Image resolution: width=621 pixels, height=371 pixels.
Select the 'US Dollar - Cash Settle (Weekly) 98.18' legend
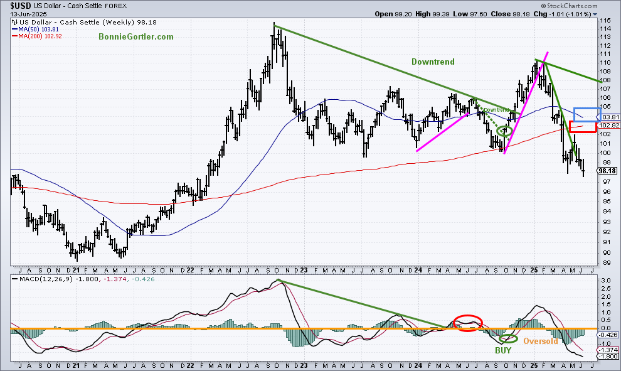point(88,22)
